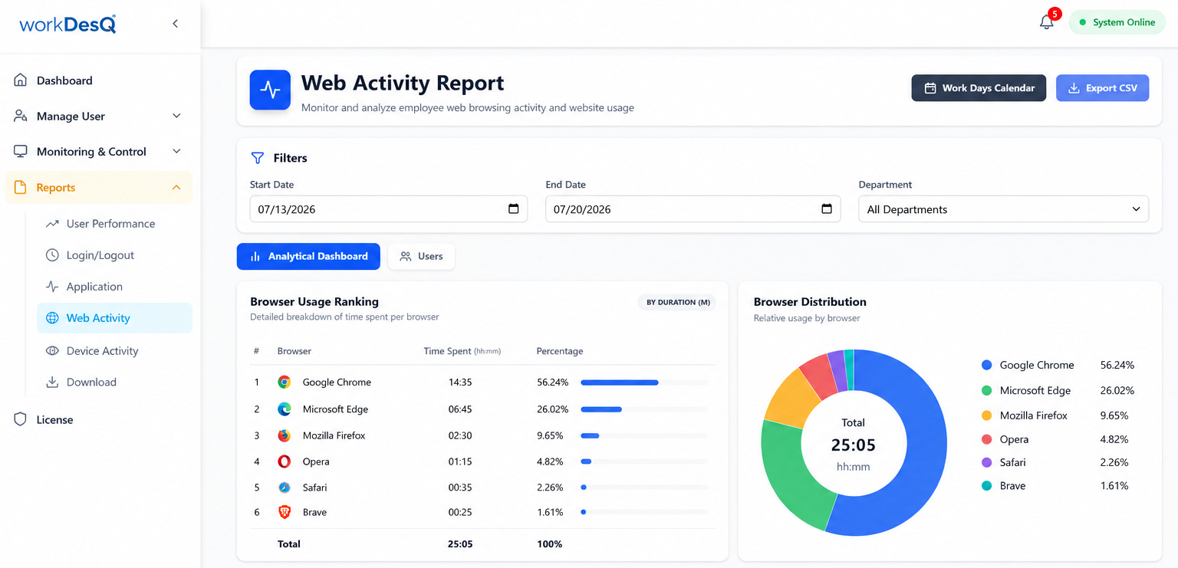Screen dimensions: 1178x568
Task: Click the Dashboard home icon in sidebar
Action: tap(21, 80)
